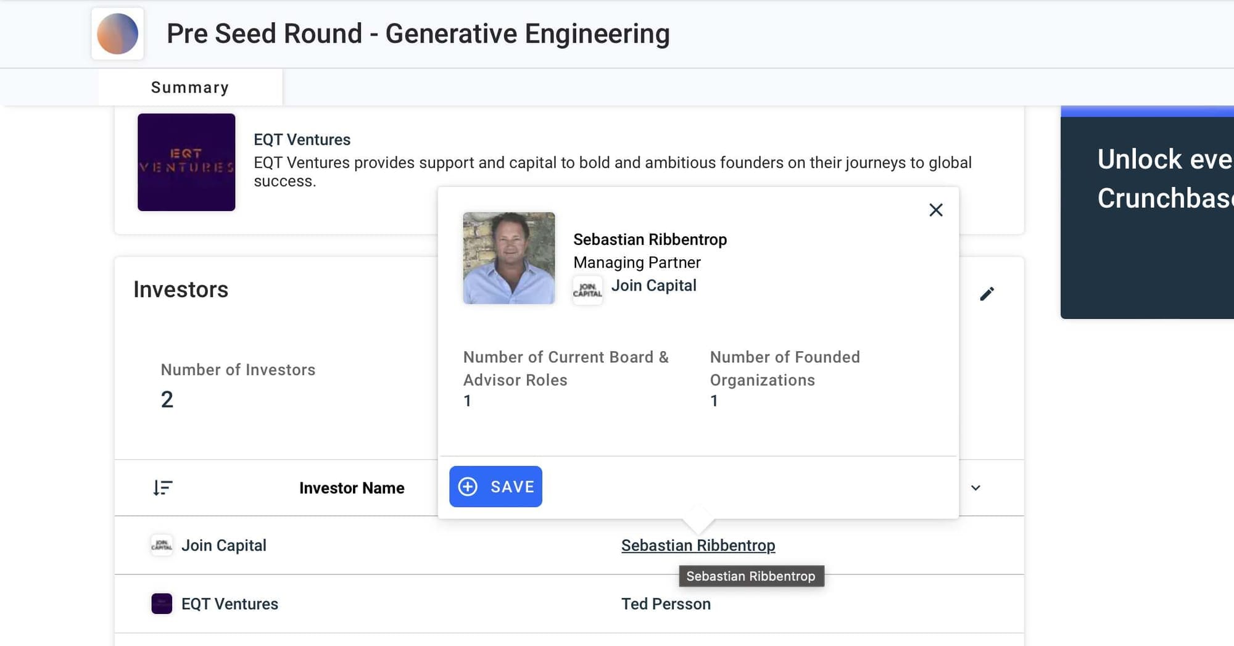Open the EQT Ventures heading link

pyautogui.click(x=302, y=139)
